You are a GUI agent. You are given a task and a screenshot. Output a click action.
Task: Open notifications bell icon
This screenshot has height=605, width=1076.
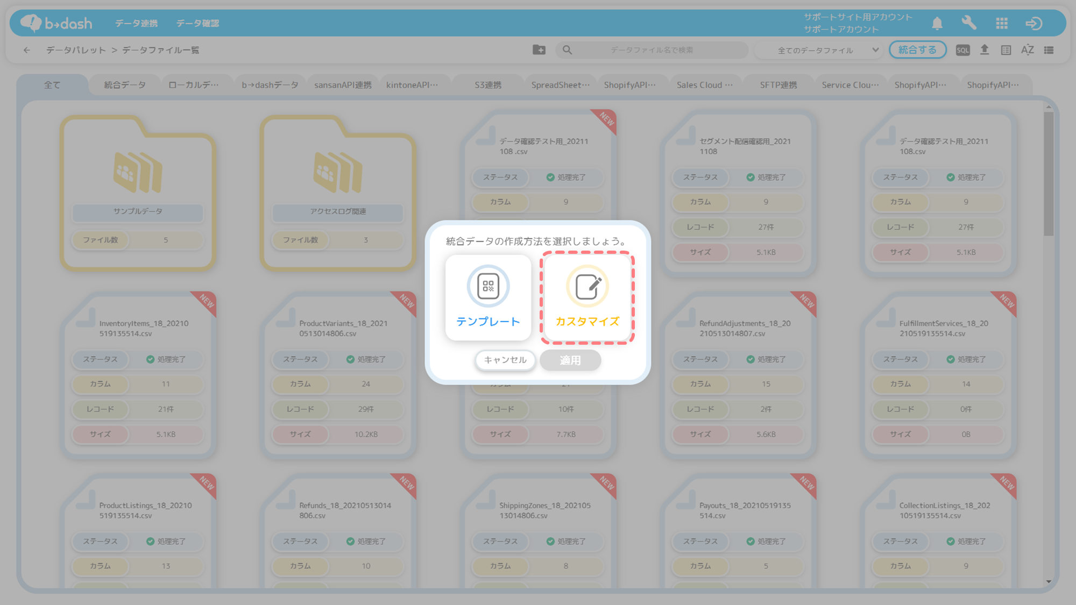tap(937, 23)
